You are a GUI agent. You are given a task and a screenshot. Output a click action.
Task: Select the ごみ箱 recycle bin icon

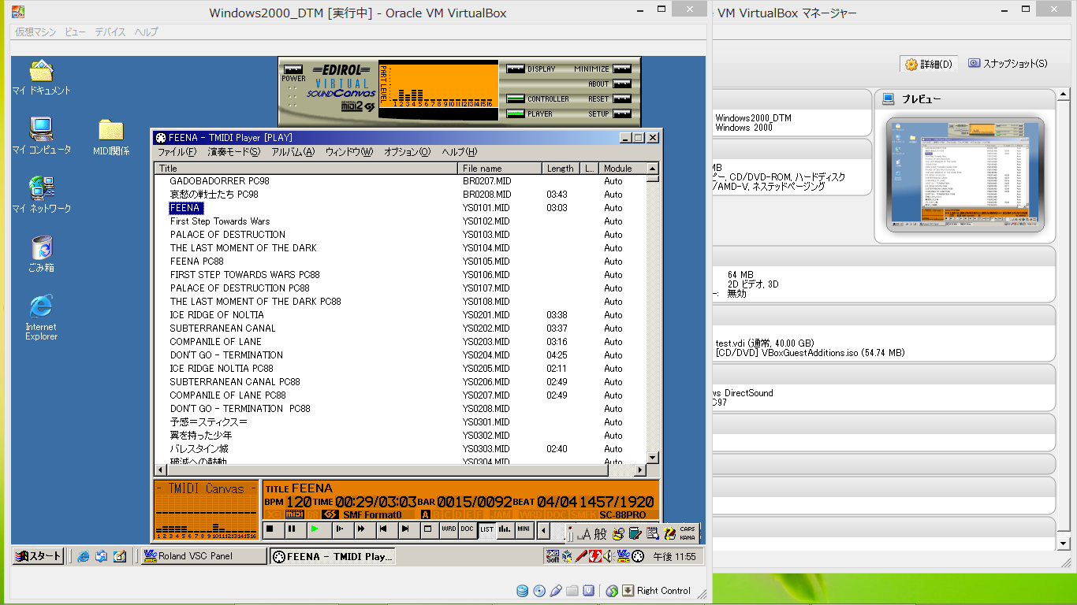coord(41,254)
